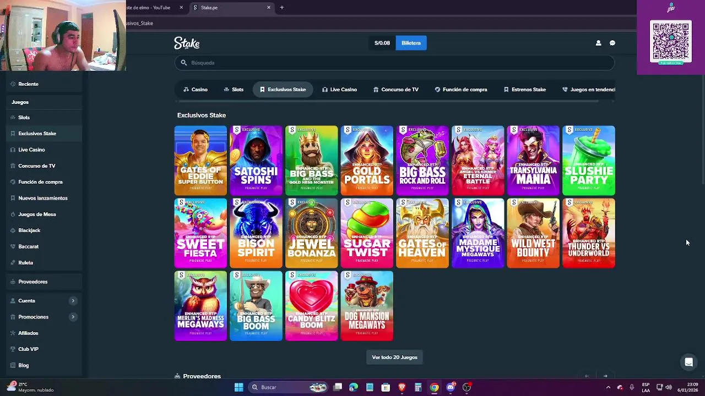Select the Live Casino tab
The image size is (705, 396).
click(x=339, y=90)
